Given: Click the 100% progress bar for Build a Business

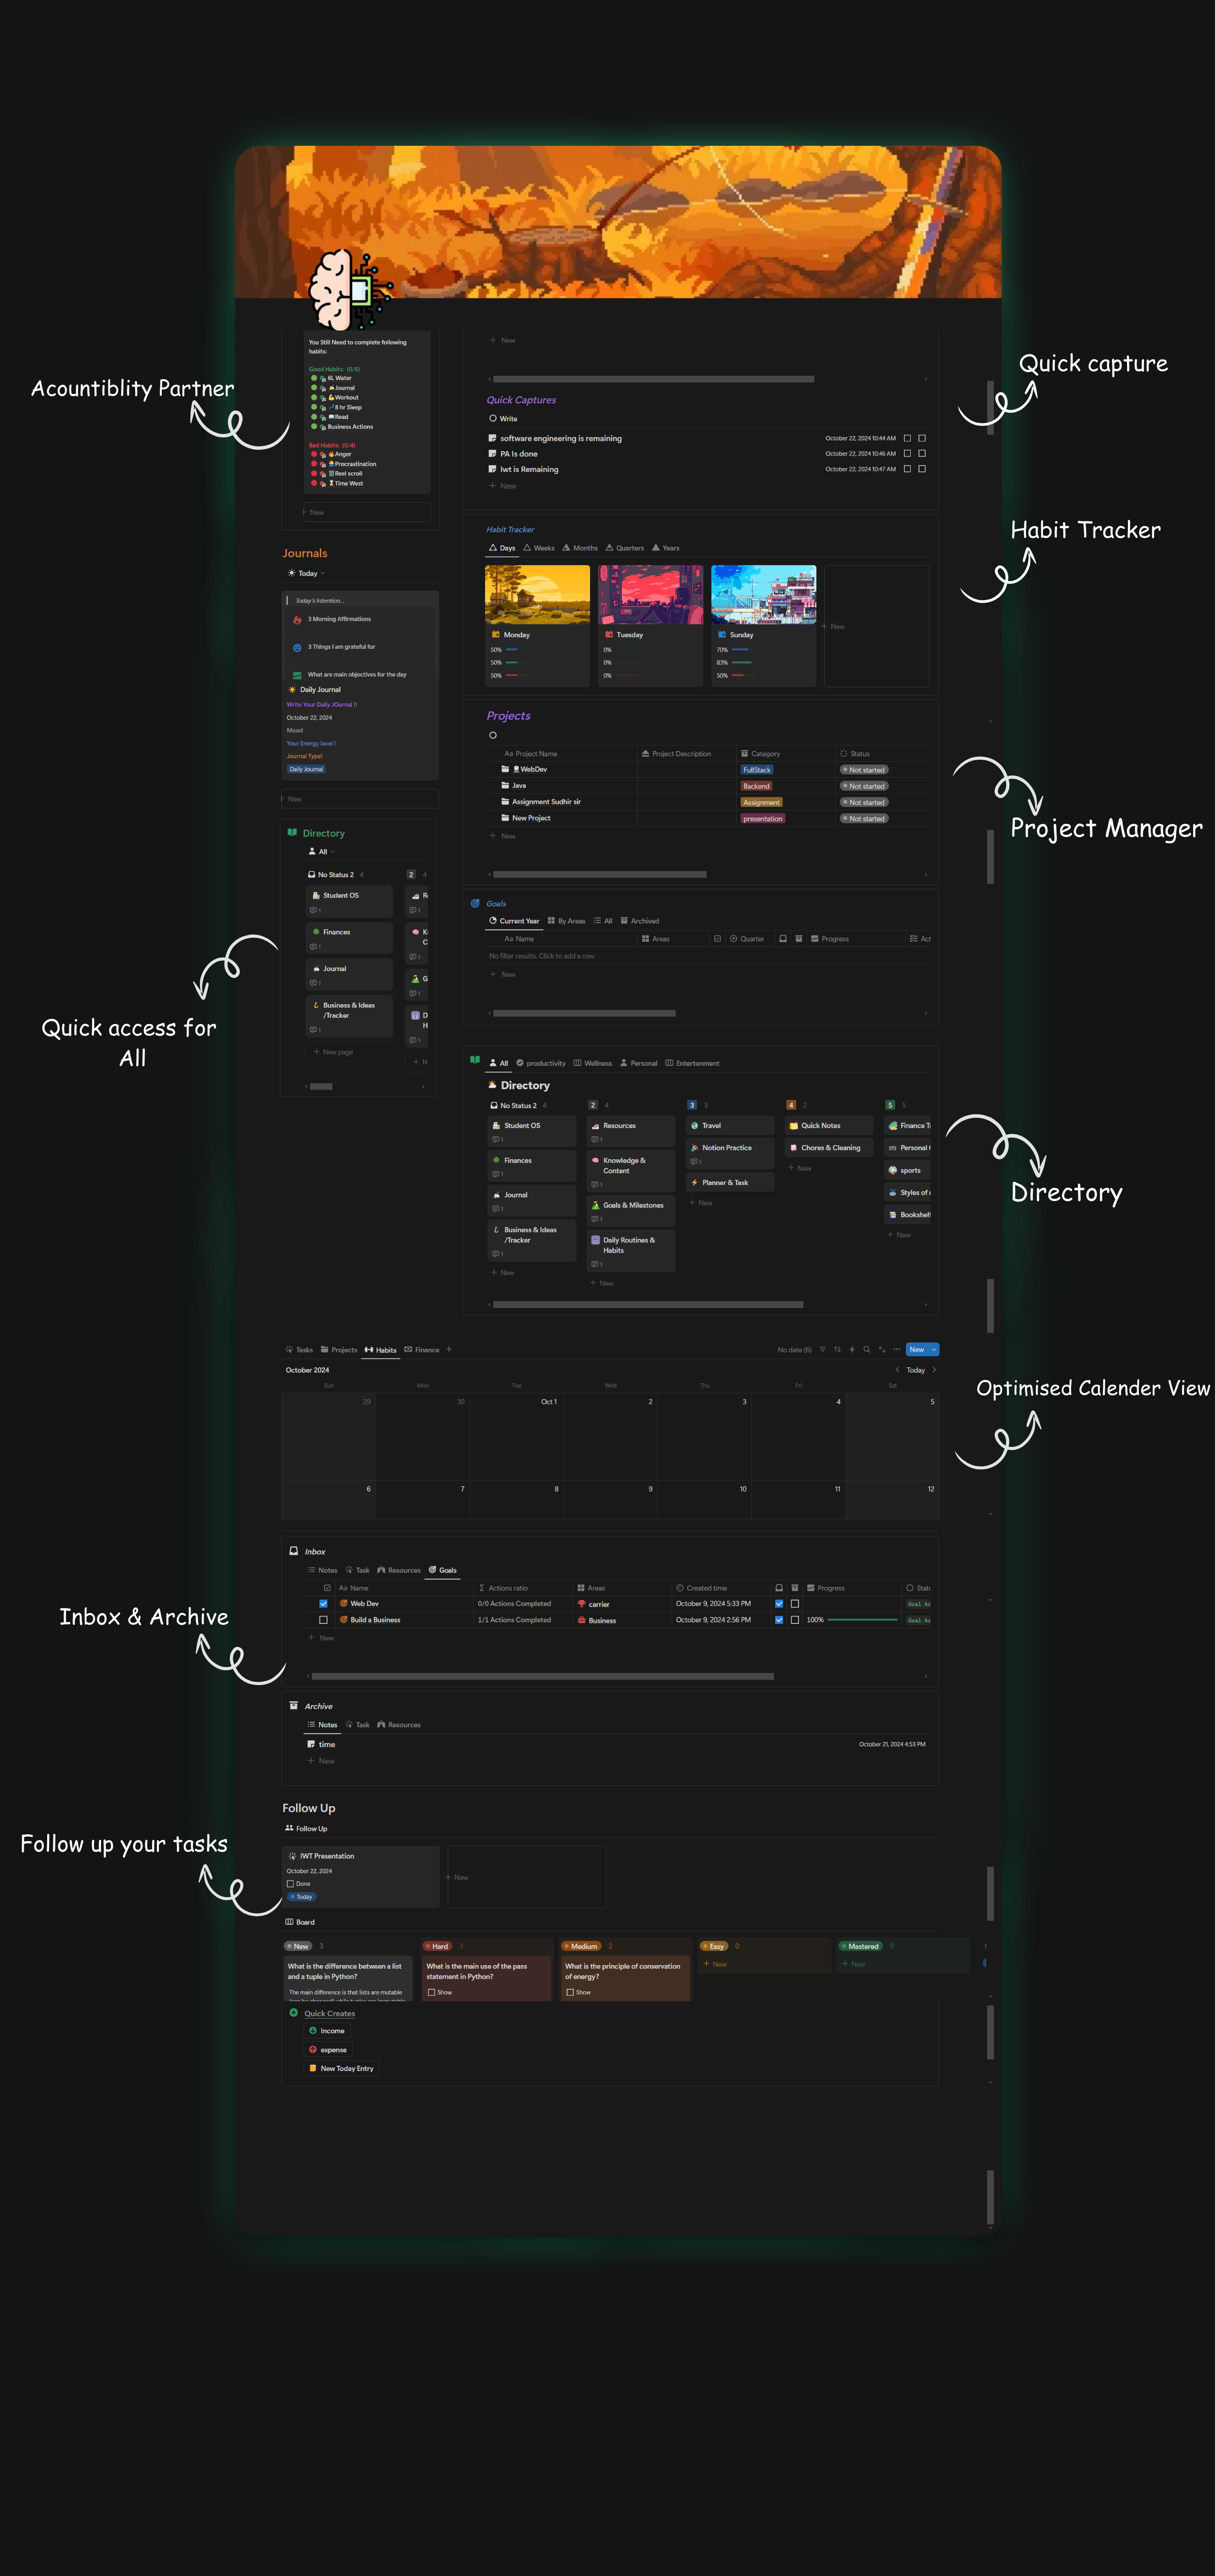Looking at the screenshot, I should coord(862,1620).
